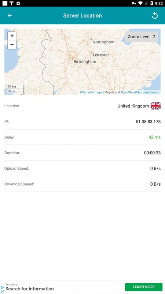Click the Zoom Level: 7 label

(x=142, y=36)
